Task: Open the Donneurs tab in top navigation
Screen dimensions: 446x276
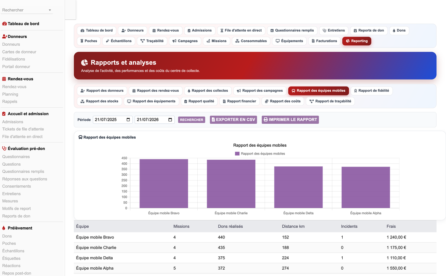Action: [x=132, y=30]
